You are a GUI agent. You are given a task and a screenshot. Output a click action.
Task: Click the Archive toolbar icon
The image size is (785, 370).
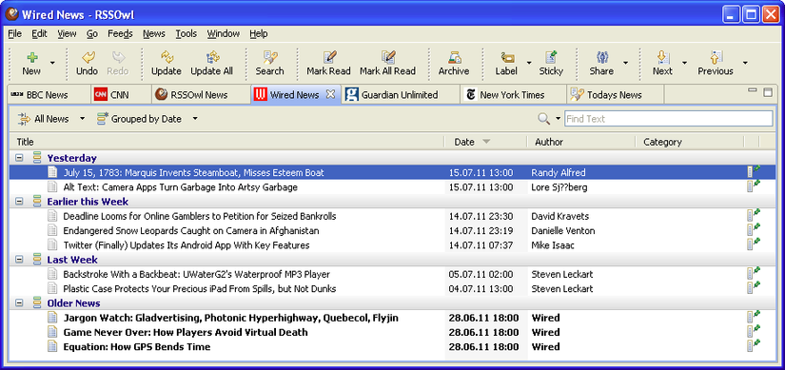(454, 57)
